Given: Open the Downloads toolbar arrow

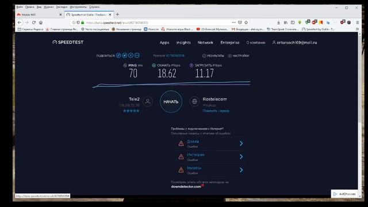Looking at the screenshot, I should [278, 22].
